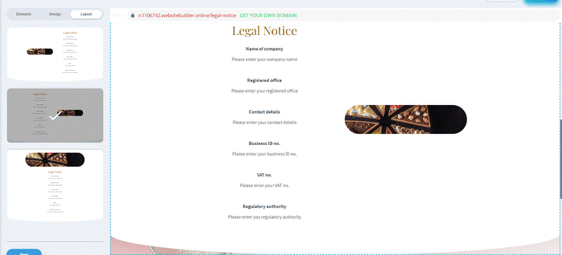
Task: Pick the layout with image above text
Action: tap(55, 185)
